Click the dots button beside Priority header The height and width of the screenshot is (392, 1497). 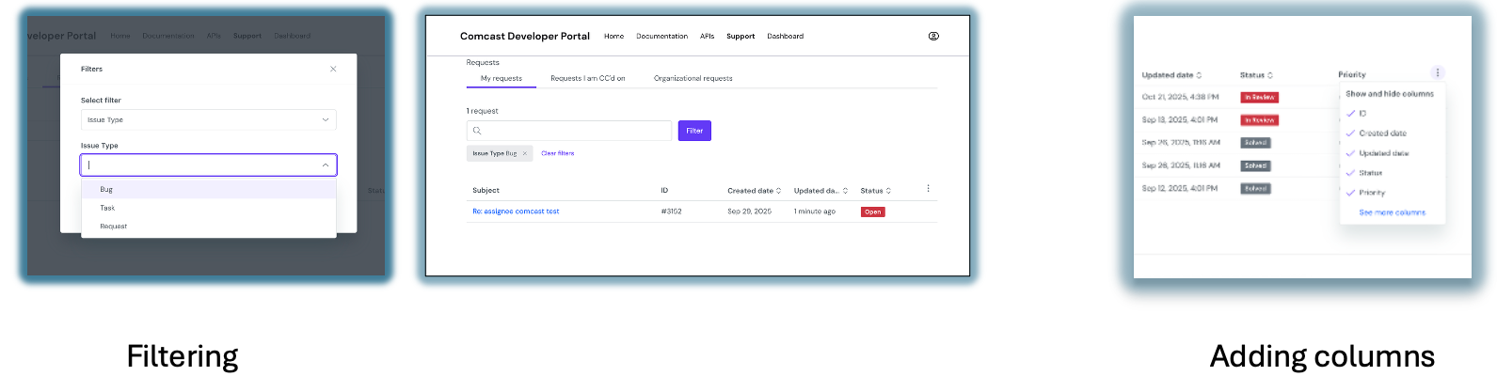(1437, 72)
